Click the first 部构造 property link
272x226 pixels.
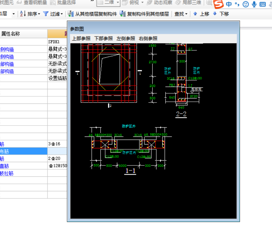click(7, 64)
